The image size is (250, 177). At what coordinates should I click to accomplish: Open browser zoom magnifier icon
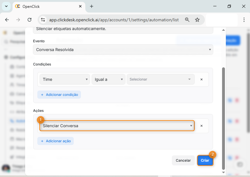(x=187, y=20)
